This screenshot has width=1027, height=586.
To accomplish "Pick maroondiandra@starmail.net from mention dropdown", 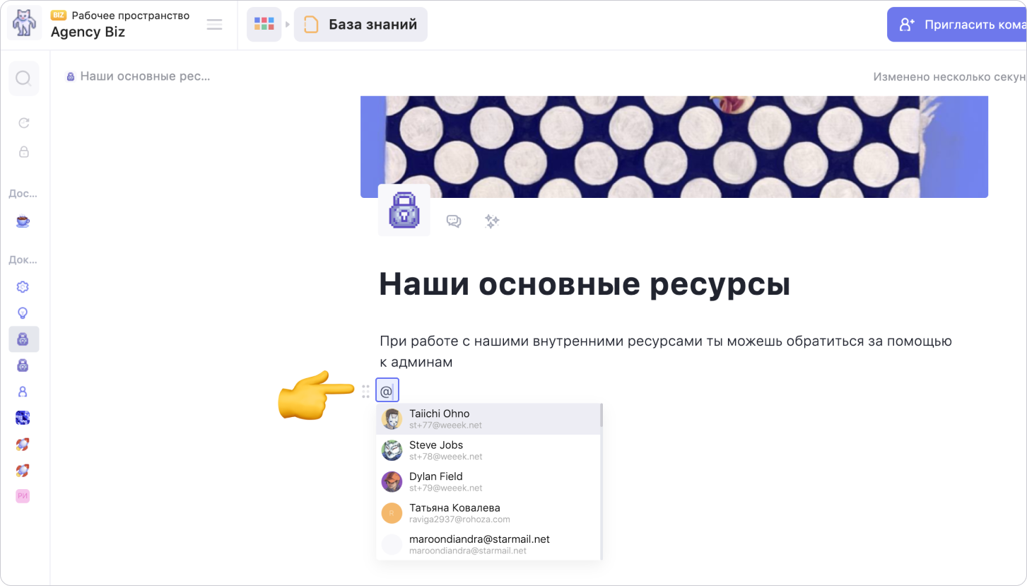I will point(488,544).
